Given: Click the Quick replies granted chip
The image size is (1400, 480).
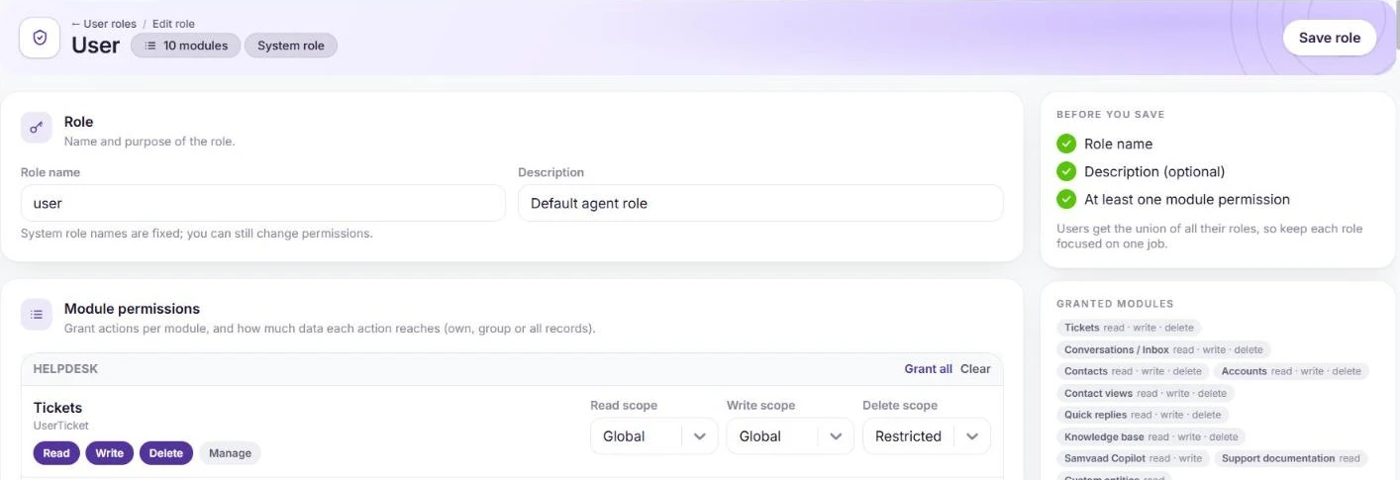Looking at the screenshot, I should [1143, 415].
